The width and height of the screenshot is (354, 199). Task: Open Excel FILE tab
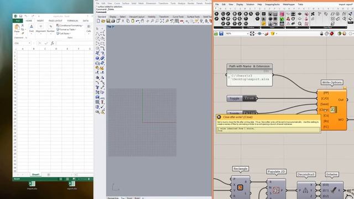click(18, 21)
